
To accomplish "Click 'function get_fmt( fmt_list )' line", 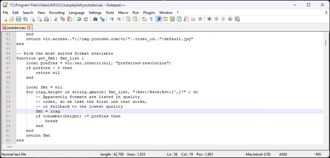I will click(50, 58).
